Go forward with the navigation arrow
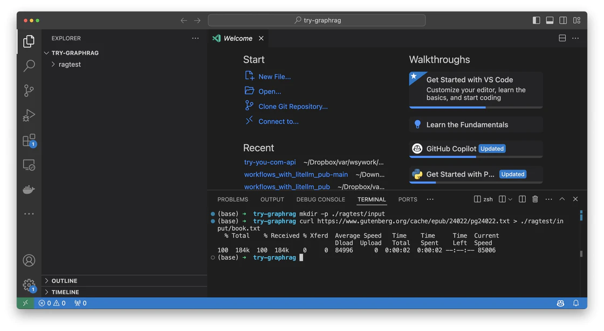Viewport: 604px width, 331px height. coord(197,20)
